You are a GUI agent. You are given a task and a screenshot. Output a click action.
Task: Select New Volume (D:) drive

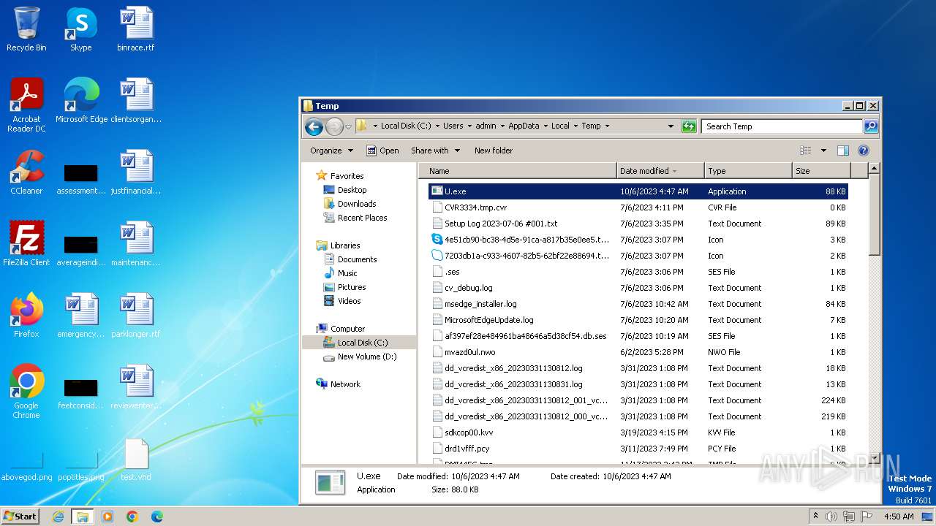[367, 357]
